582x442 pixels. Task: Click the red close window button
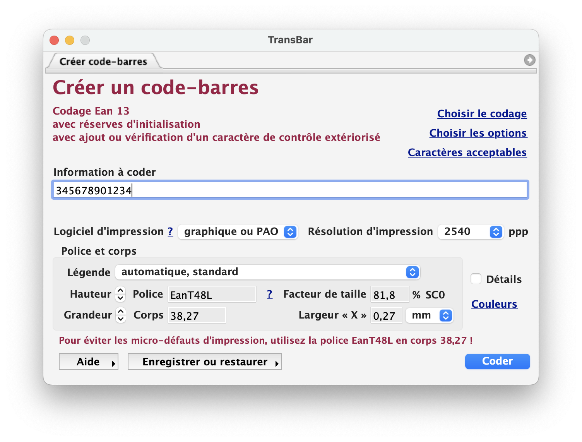pos(54,40)
